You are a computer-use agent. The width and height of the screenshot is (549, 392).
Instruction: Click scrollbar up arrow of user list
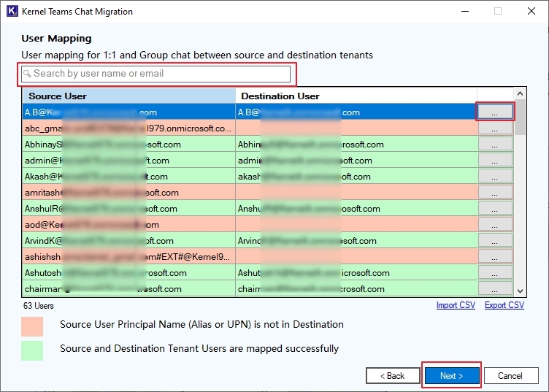pyautogui.click(x=520, y=93)
